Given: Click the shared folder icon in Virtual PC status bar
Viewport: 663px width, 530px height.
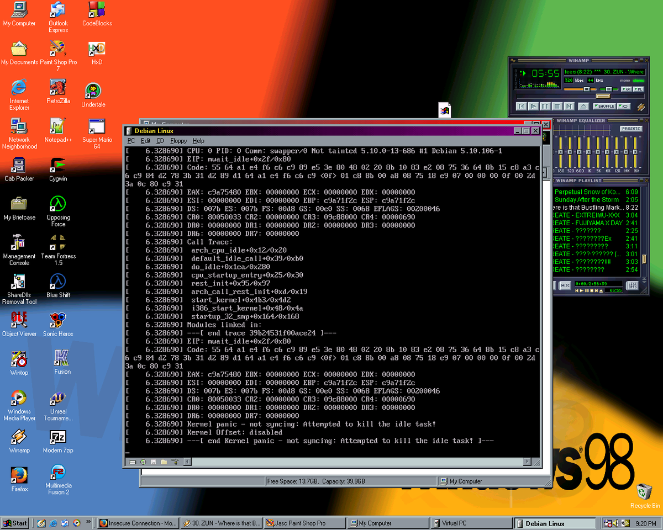Looking at the screenshot, I should (164, 462).
